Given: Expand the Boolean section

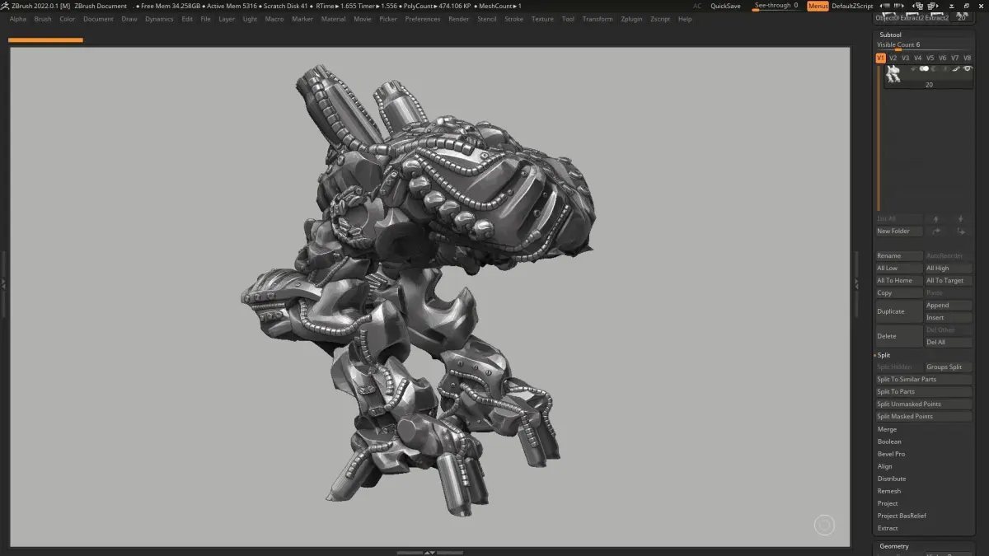Looking at the screenshot, I should (889, 442).
